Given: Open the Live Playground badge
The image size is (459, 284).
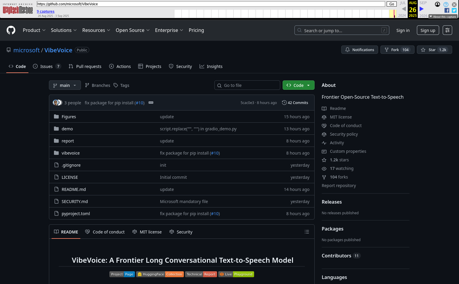Looking at the screenshot, I should click(x=236, y=274).
